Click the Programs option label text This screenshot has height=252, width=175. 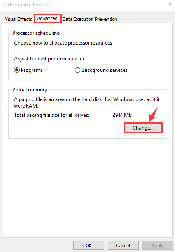point(32,70)
